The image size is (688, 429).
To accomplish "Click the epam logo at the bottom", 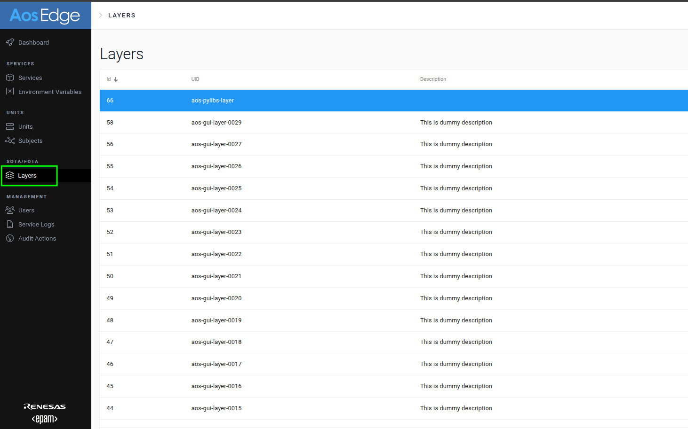I will [x=45, y=418].
